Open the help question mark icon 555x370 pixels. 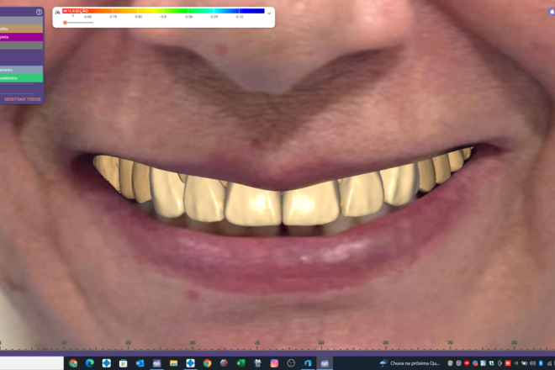click(39, 12)
